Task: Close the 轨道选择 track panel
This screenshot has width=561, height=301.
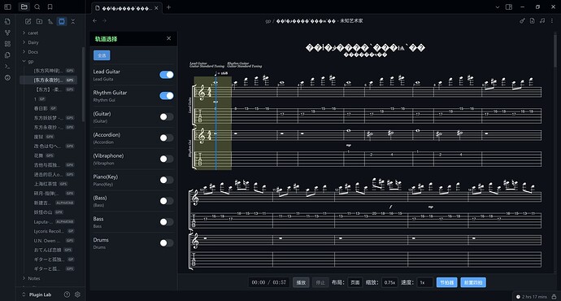Action: [169, 38]
